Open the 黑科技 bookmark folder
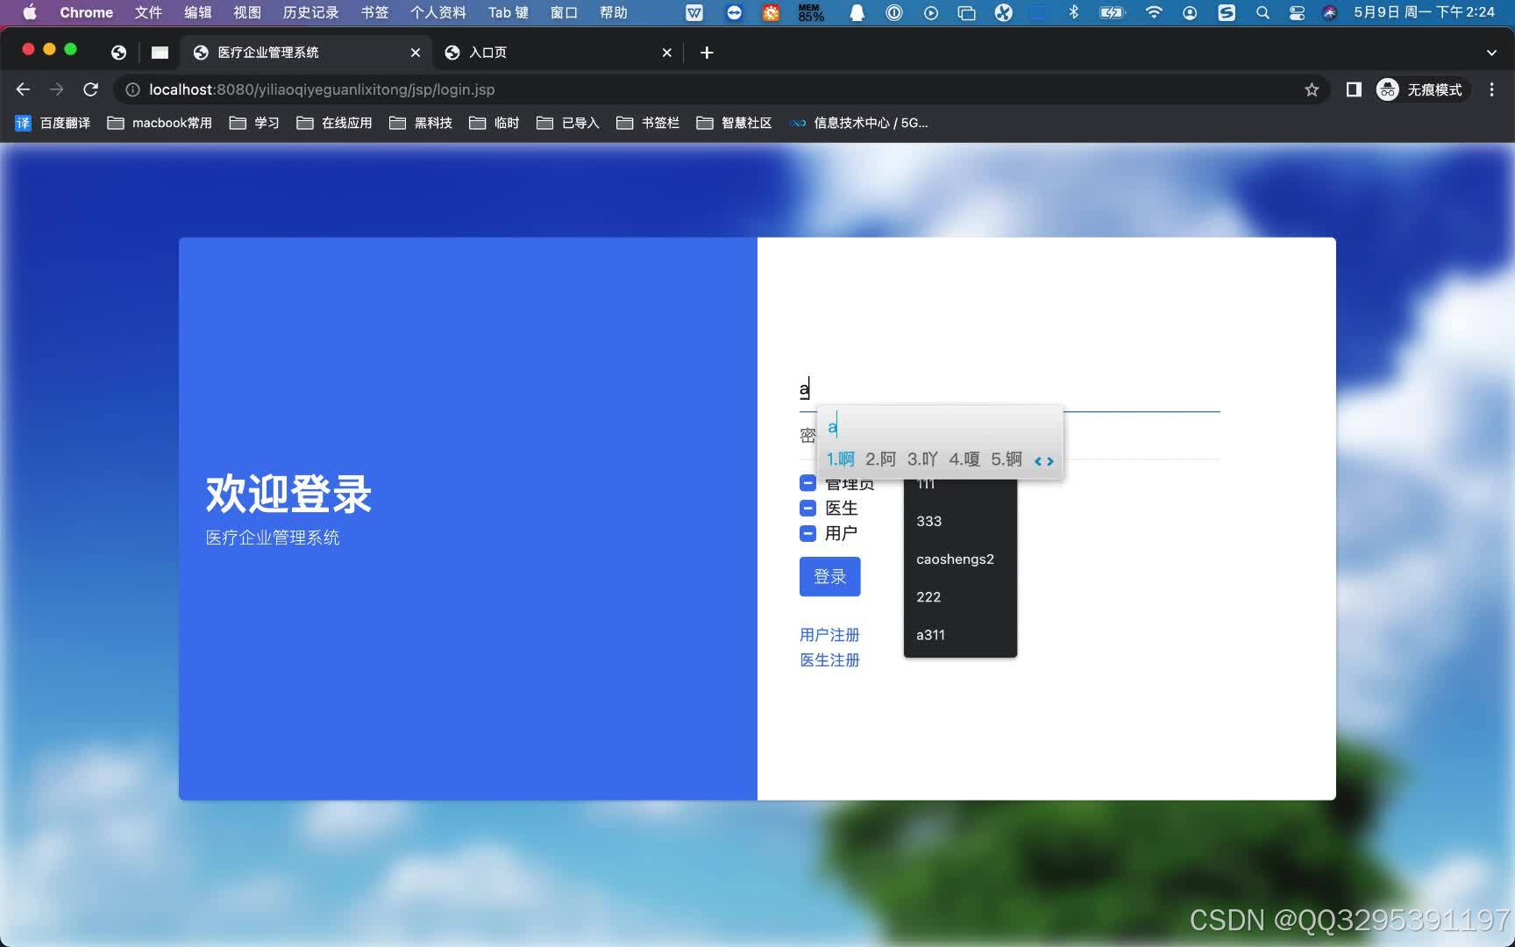The height and width of the screenshot is (947, 1515). click(421, 123)
